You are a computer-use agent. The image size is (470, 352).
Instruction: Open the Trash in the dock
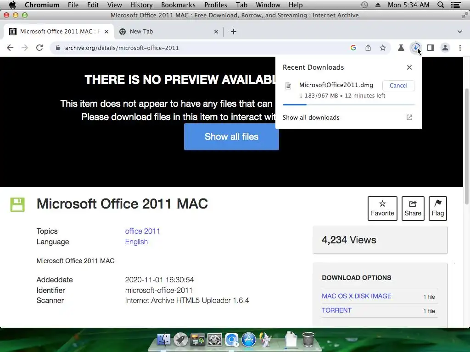click(x=308, y=339)
